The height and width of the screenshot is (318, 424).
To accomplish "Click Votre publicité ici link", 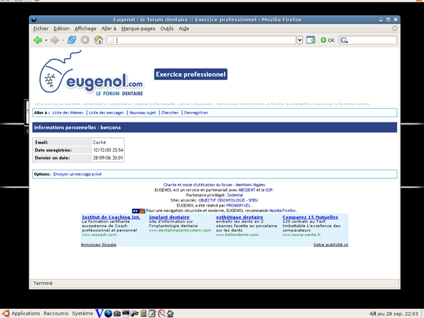I will pyautogui.click(x=331, y=244).
